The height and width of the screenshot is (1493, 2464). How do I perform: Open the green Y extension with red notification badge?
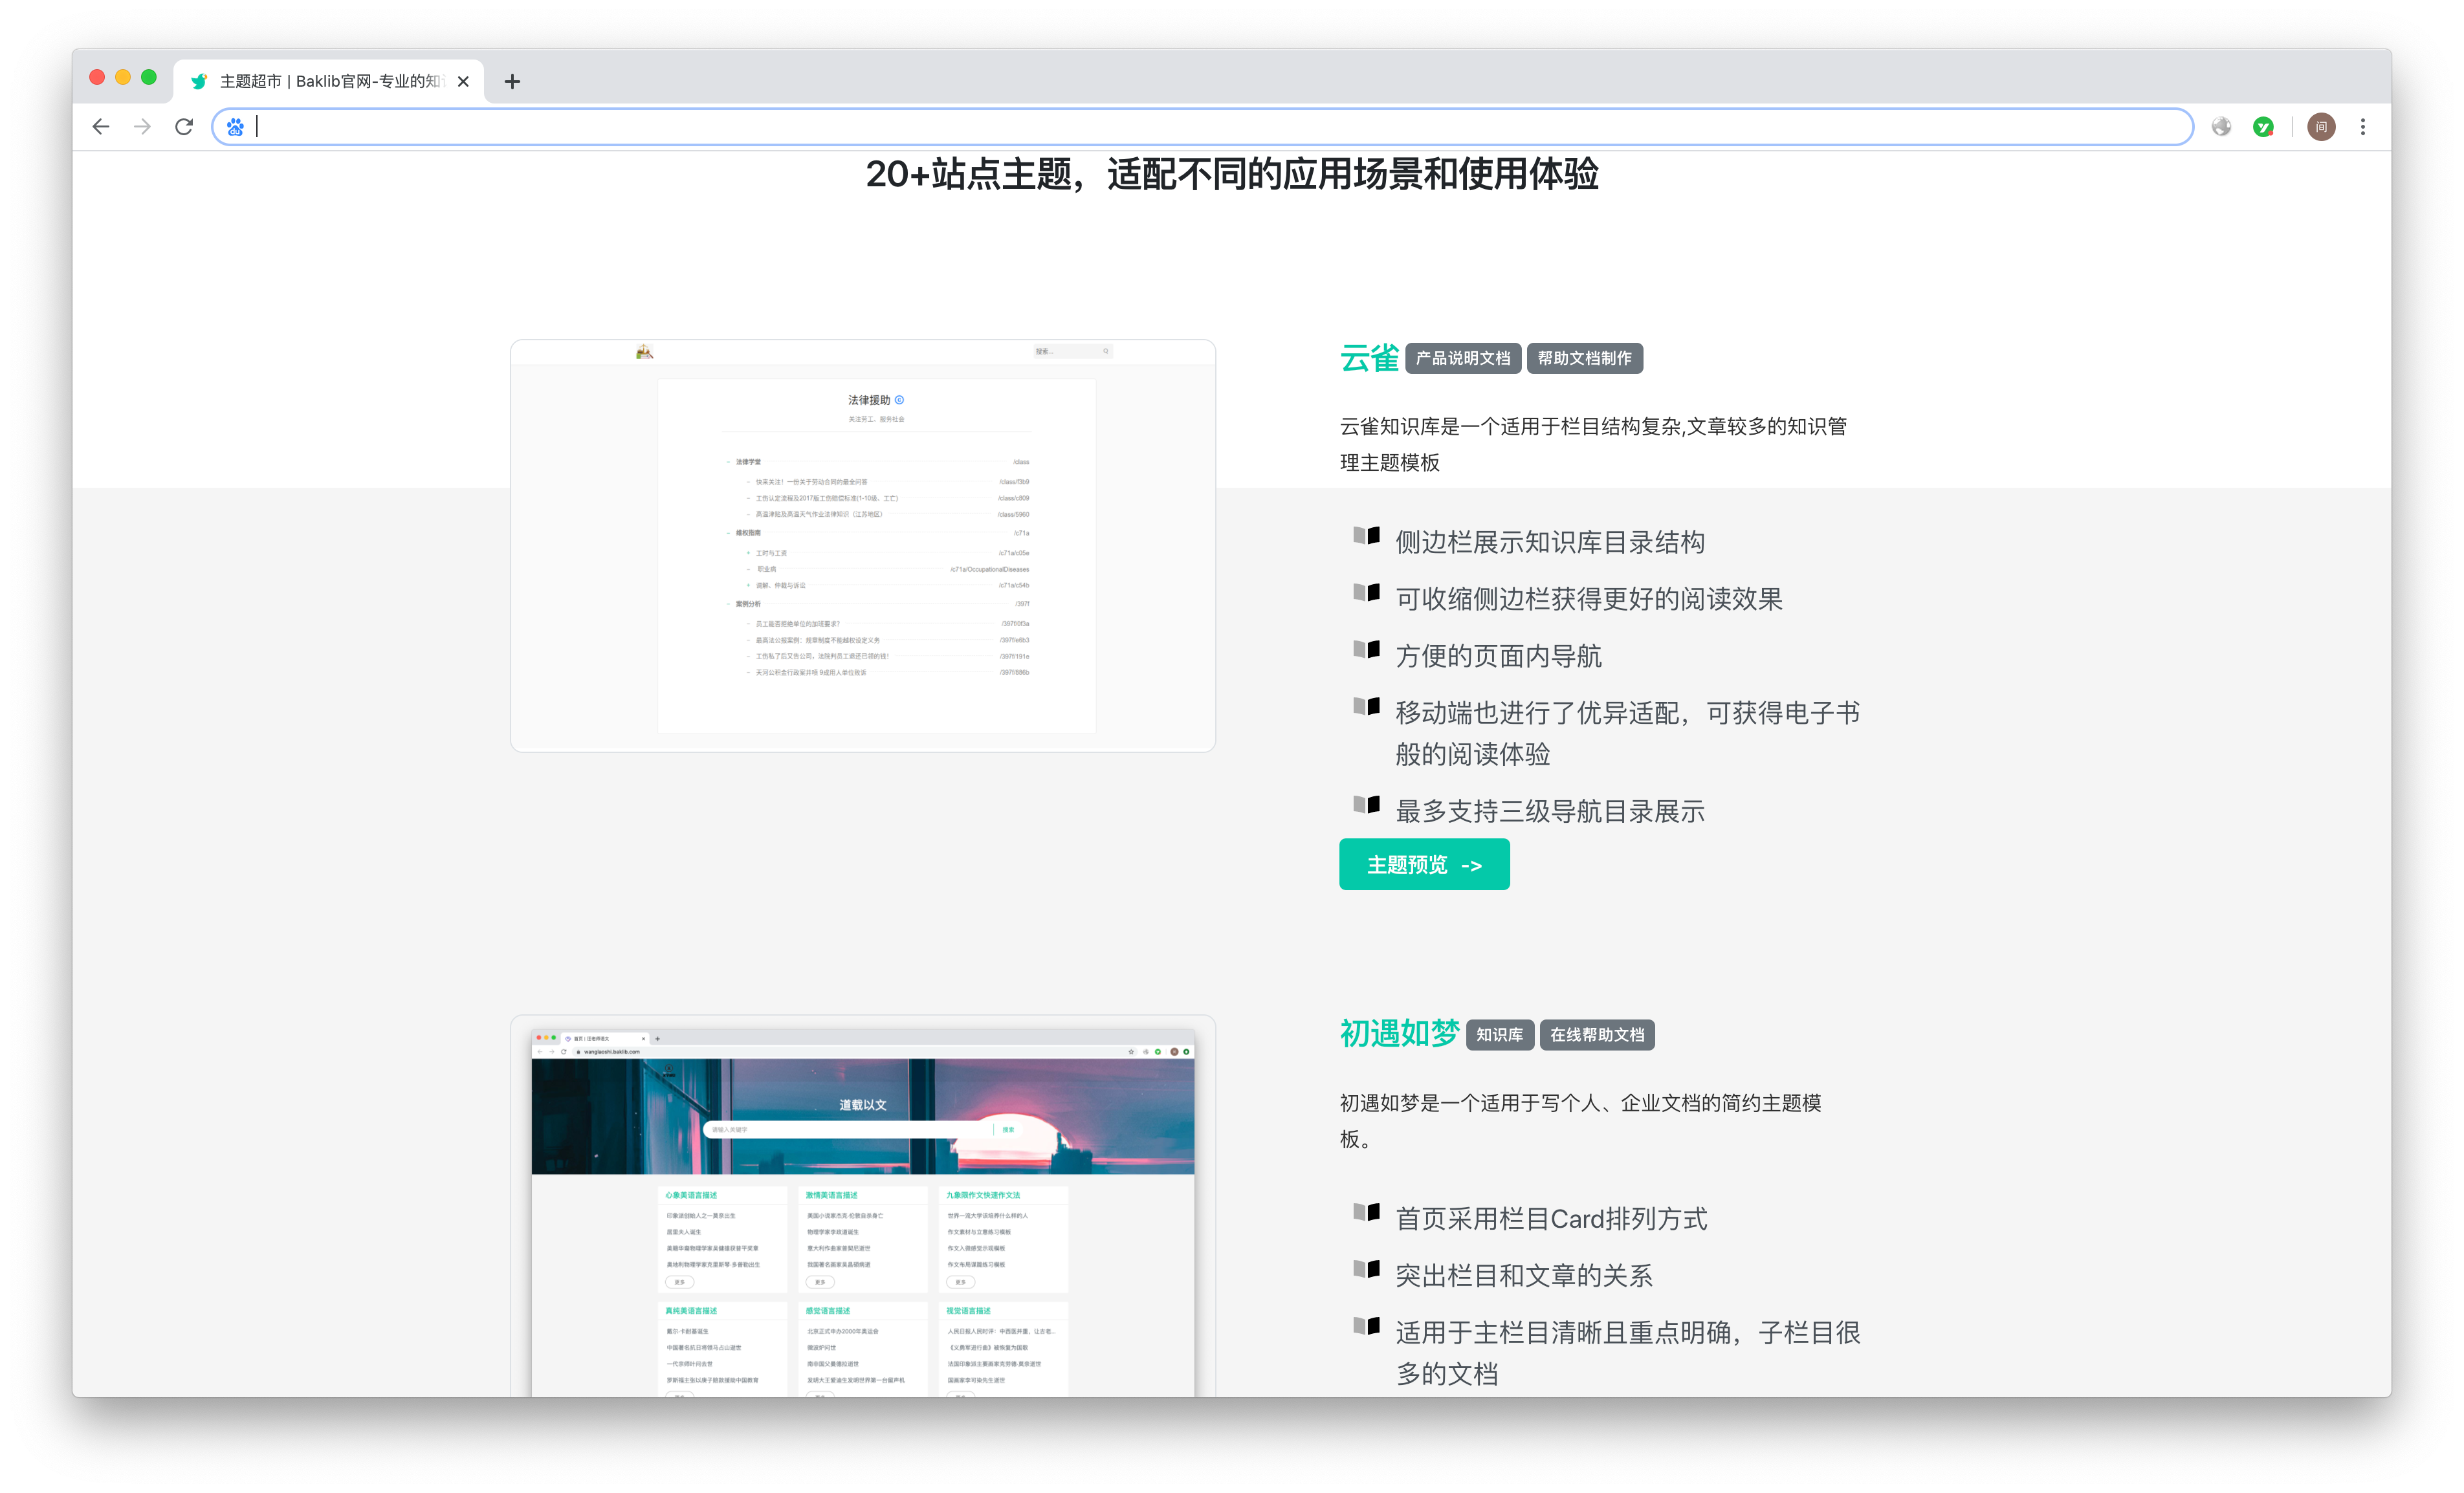coord(2264,126)
